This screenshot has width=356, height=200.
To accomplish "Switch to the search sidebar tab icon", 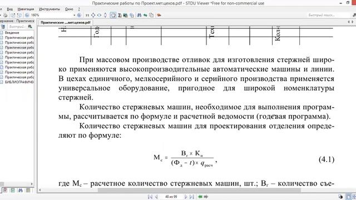I will click(21, 190).
